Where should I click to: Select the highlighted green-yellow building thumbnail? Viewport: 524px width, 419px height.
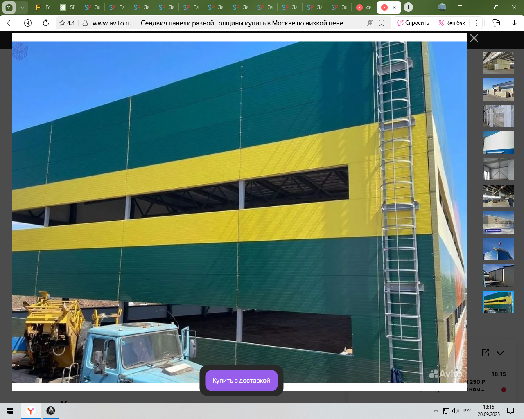point(498,302)
